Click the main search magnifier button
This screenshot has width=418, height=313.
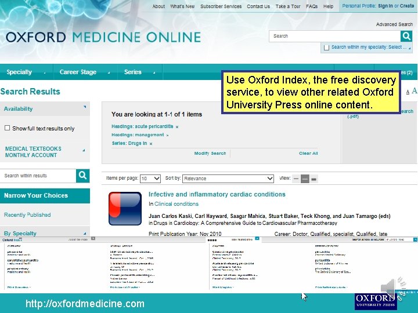click(x=406, y=36)
